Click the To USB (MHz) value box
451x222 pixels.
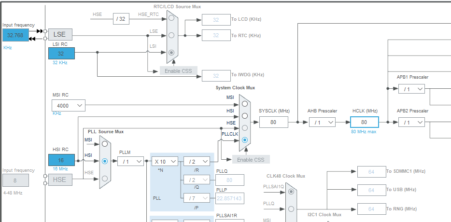pos(372,190)
